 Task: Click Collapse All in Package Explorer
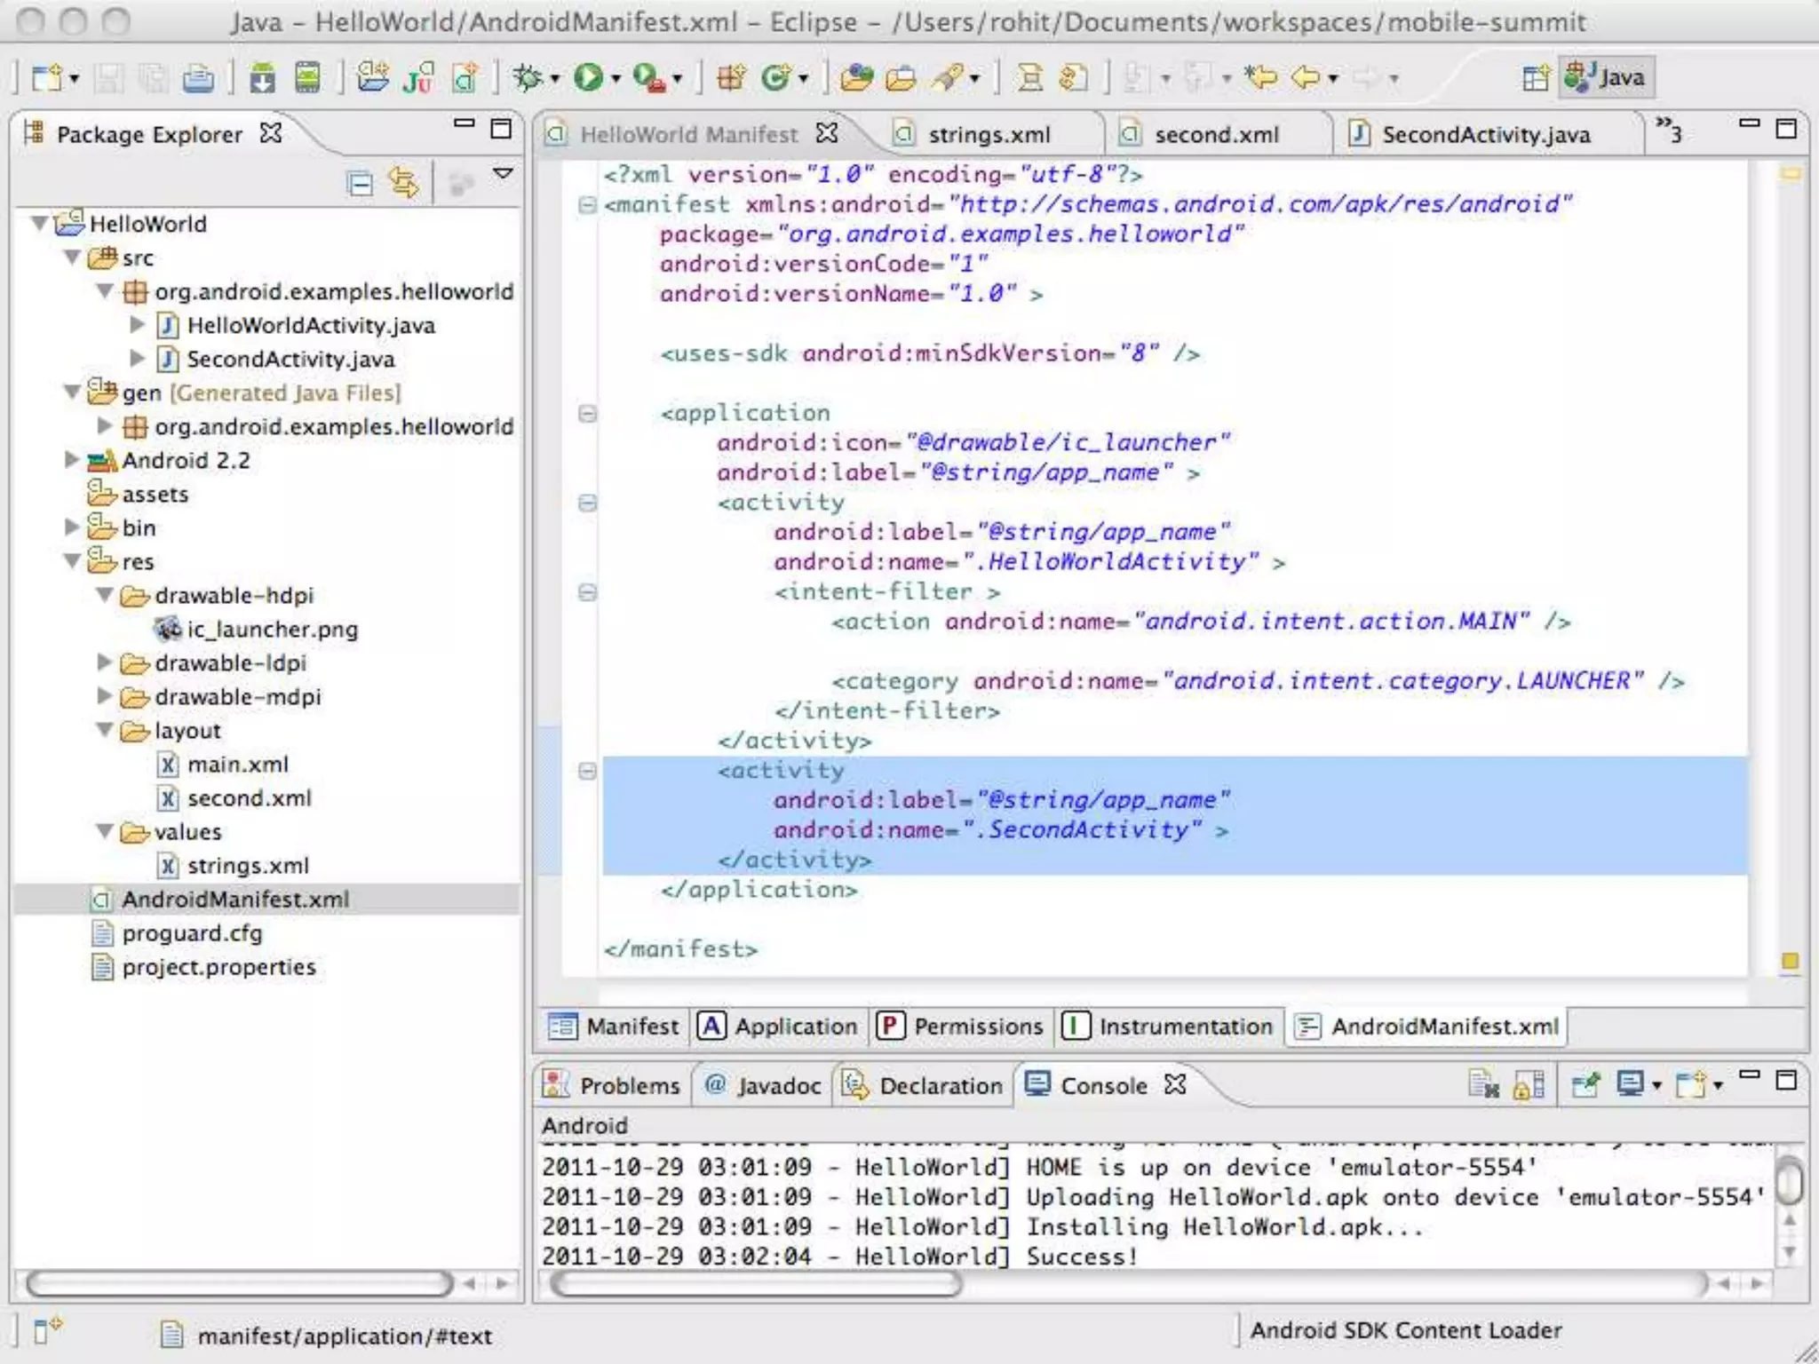click(x=360, y=184)
